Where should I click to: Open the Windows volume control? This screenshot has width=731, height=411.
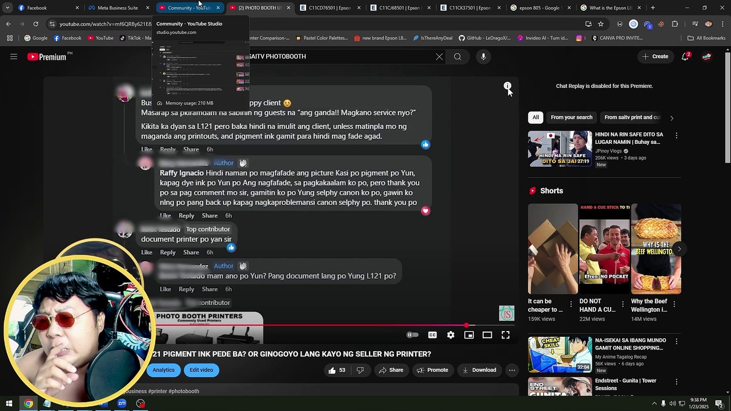(672, 404)
